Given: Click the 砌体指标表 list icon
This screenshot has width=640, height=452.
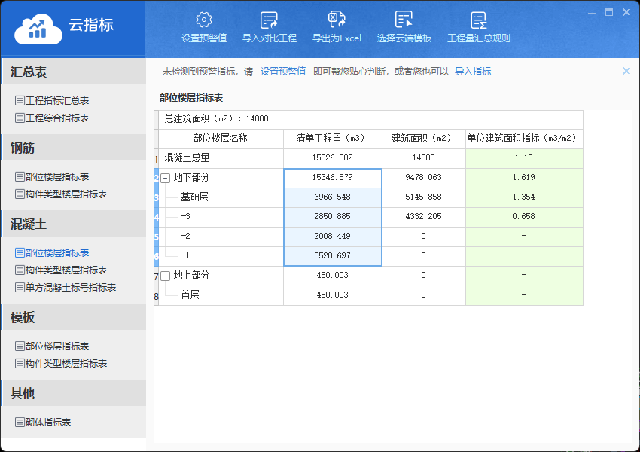Looking at the screenshot, I should click(x=20, y=422).
